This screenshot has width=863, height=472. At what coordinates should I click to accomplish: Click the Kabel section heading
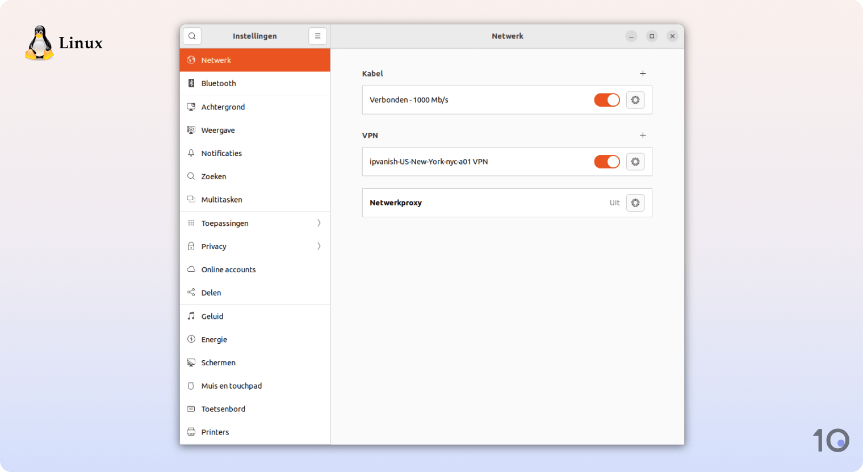point(372,74)
